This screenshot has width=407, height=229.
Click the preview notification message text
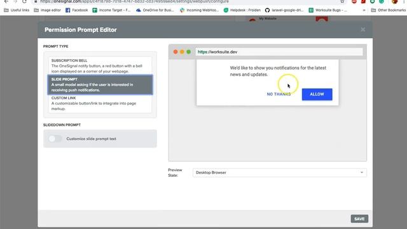(278, 71)
